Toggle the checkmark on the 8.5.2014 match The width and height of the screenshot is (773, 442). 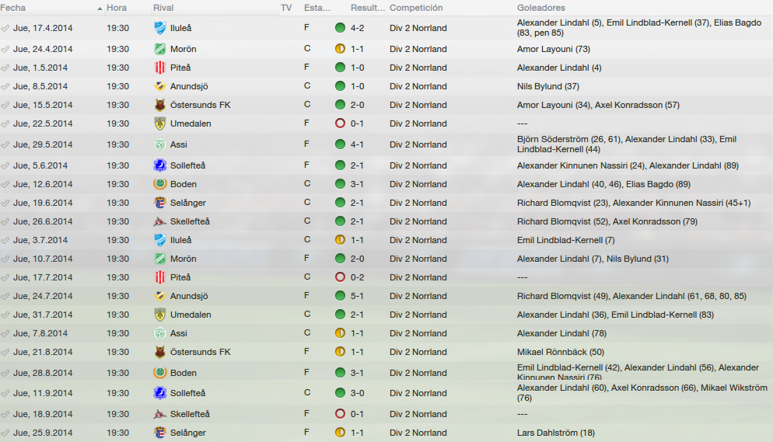click(x=5, y=86)
